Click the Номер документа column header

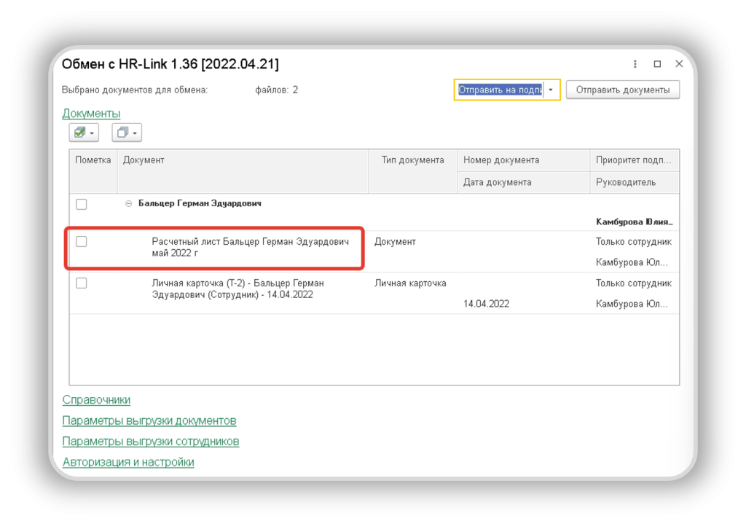click(501, 160)
